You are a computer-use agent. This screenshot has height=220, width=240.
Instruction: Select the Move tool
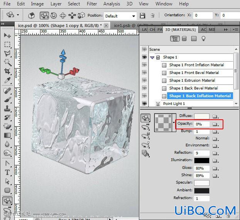(7, 36)
